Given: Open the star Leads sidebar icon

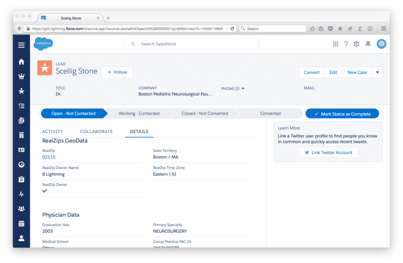Looking at the screenshot, I should pyautogui.click(x=21, y=91).
